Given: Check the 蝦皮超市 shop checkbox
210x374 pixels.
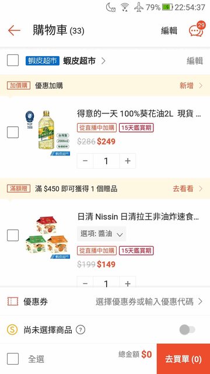Looking at the screenshot, I should pos(13,60).
